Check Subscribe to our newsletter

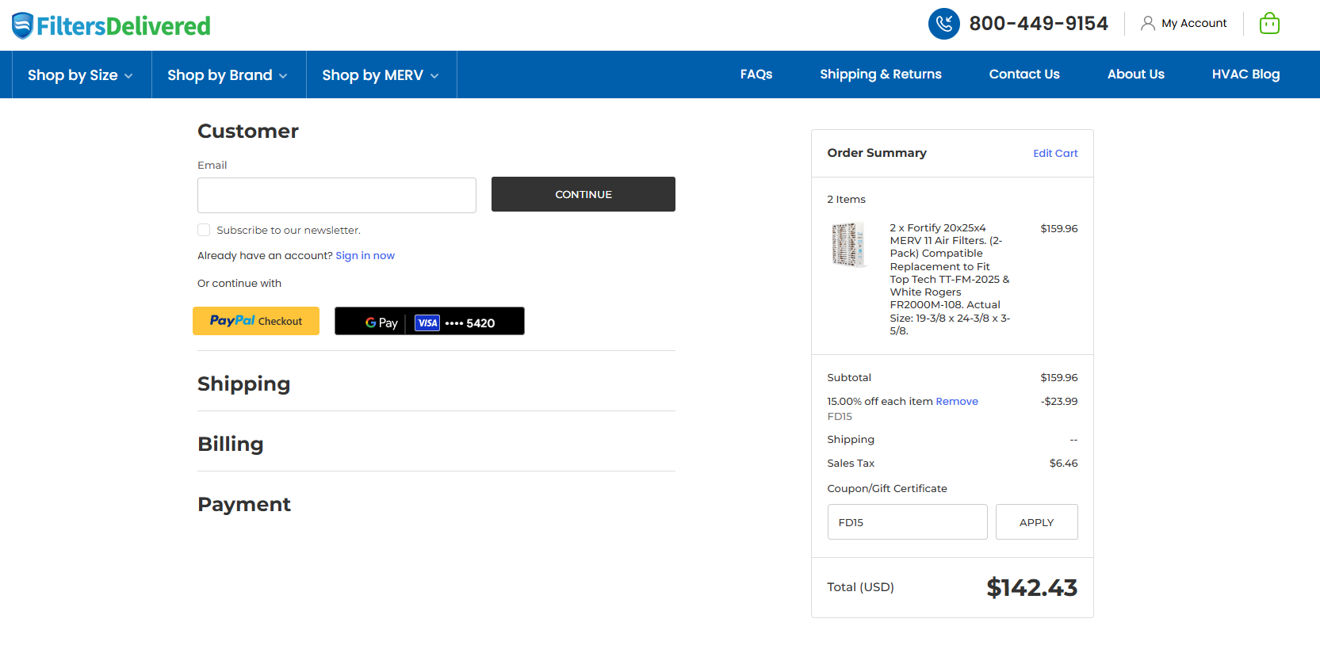pyautogui.click(x=204, y=230)
